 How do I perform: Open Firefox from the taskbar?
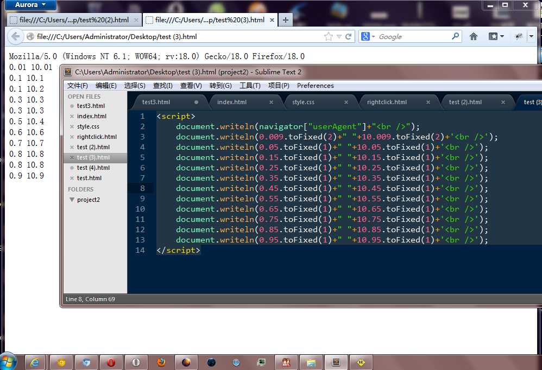tap(161, 362)
